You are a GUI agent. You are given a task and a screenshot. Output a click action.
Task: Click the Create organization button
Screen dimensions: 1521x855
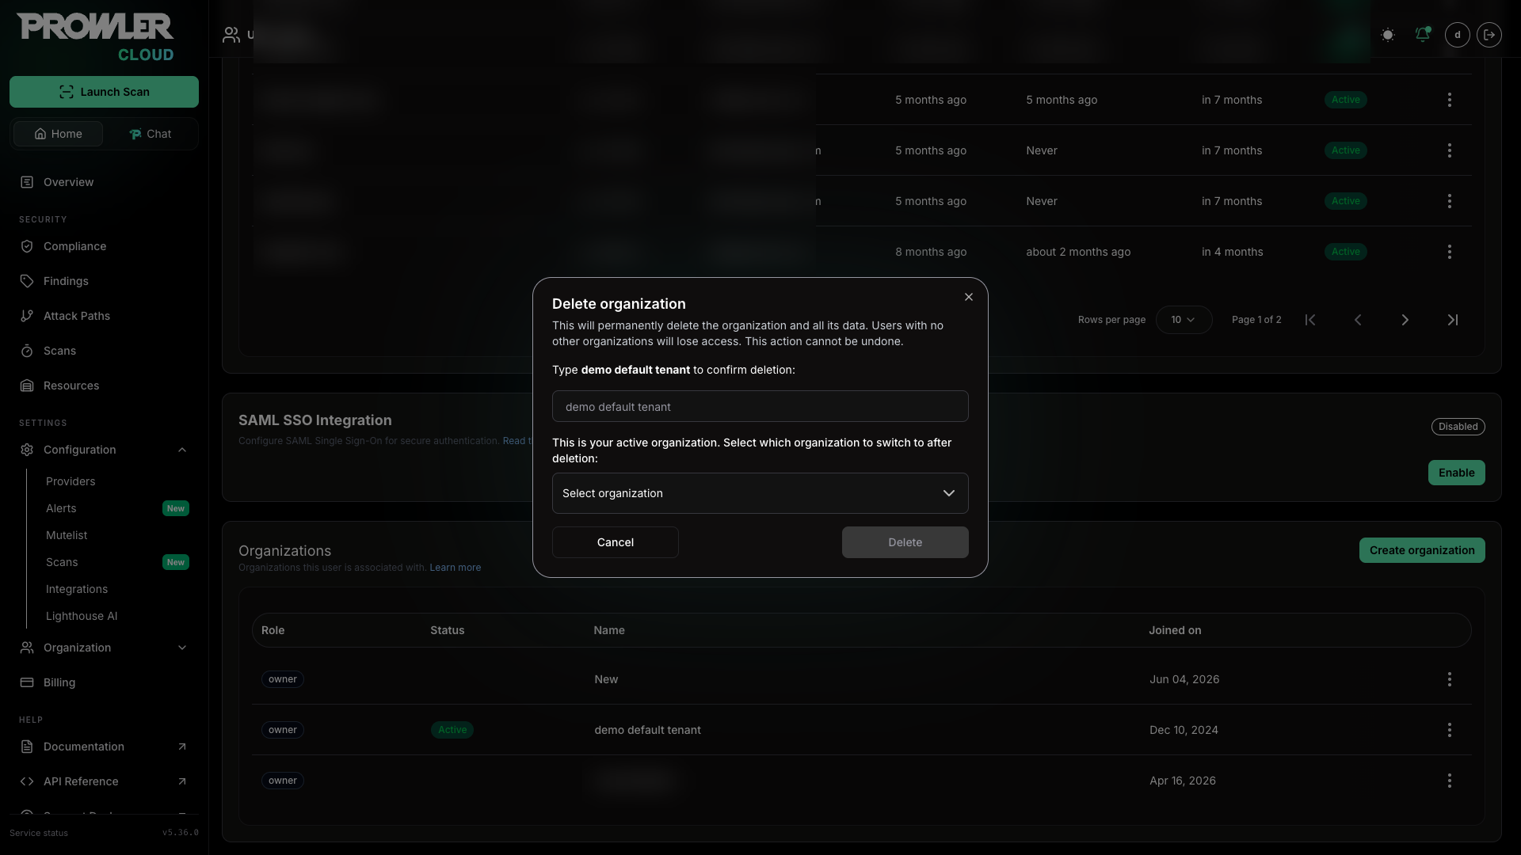1422,550
